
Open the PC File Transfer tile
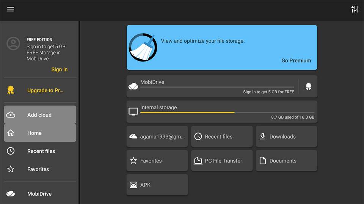click(222, 161)
